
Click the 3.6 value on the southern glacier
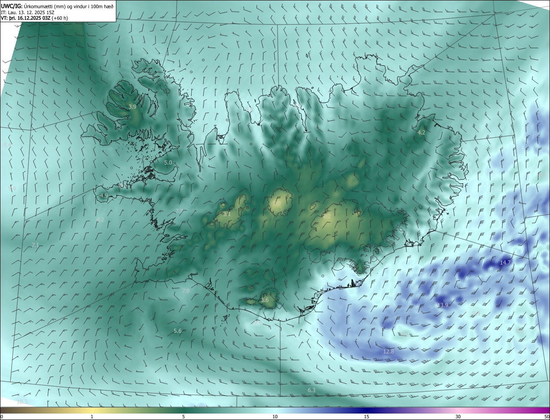pos(265,300)
